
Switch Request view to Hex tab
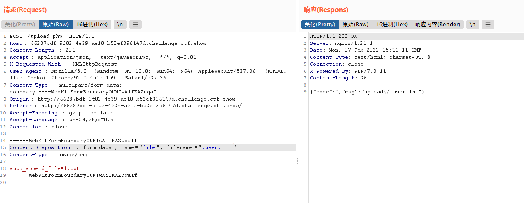92,24
